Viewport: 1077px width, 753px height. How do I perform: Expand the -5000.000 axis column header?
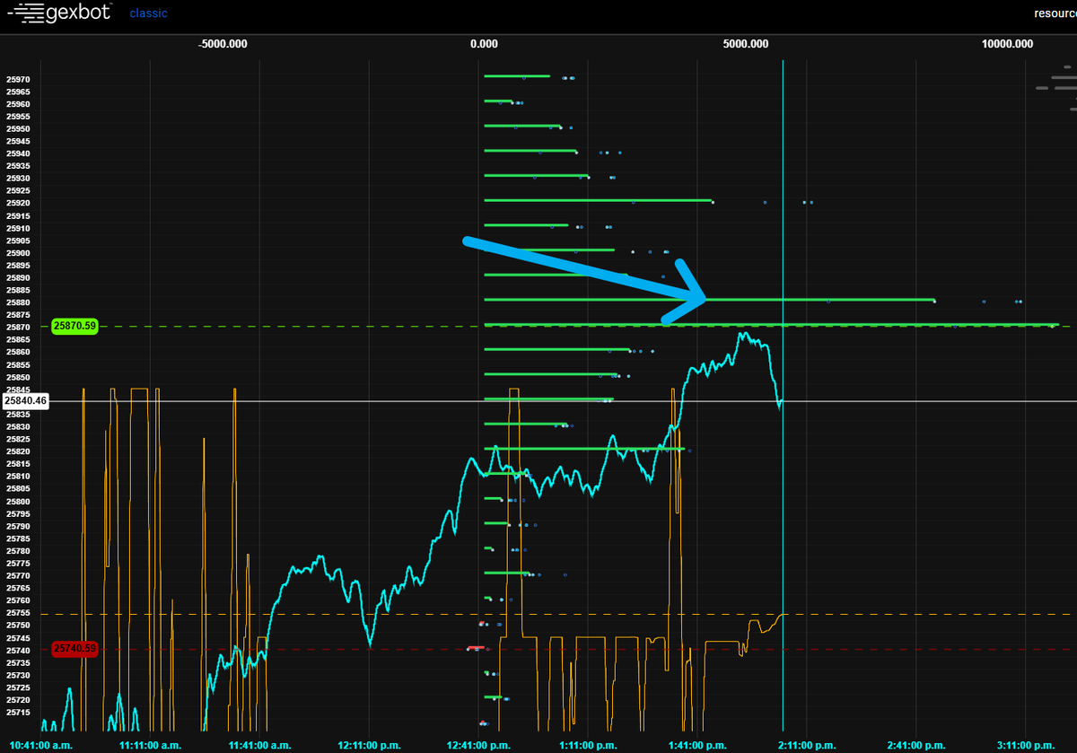pos(222,43)
